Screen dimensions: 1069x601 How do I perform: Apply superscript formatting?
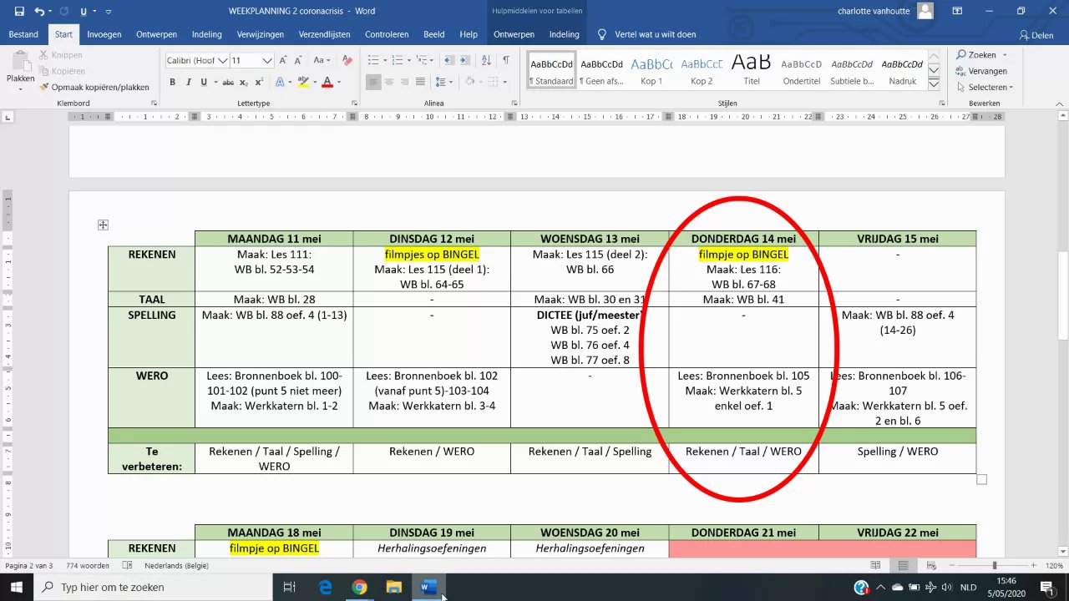pyautogui.click(x=259, y=83)
